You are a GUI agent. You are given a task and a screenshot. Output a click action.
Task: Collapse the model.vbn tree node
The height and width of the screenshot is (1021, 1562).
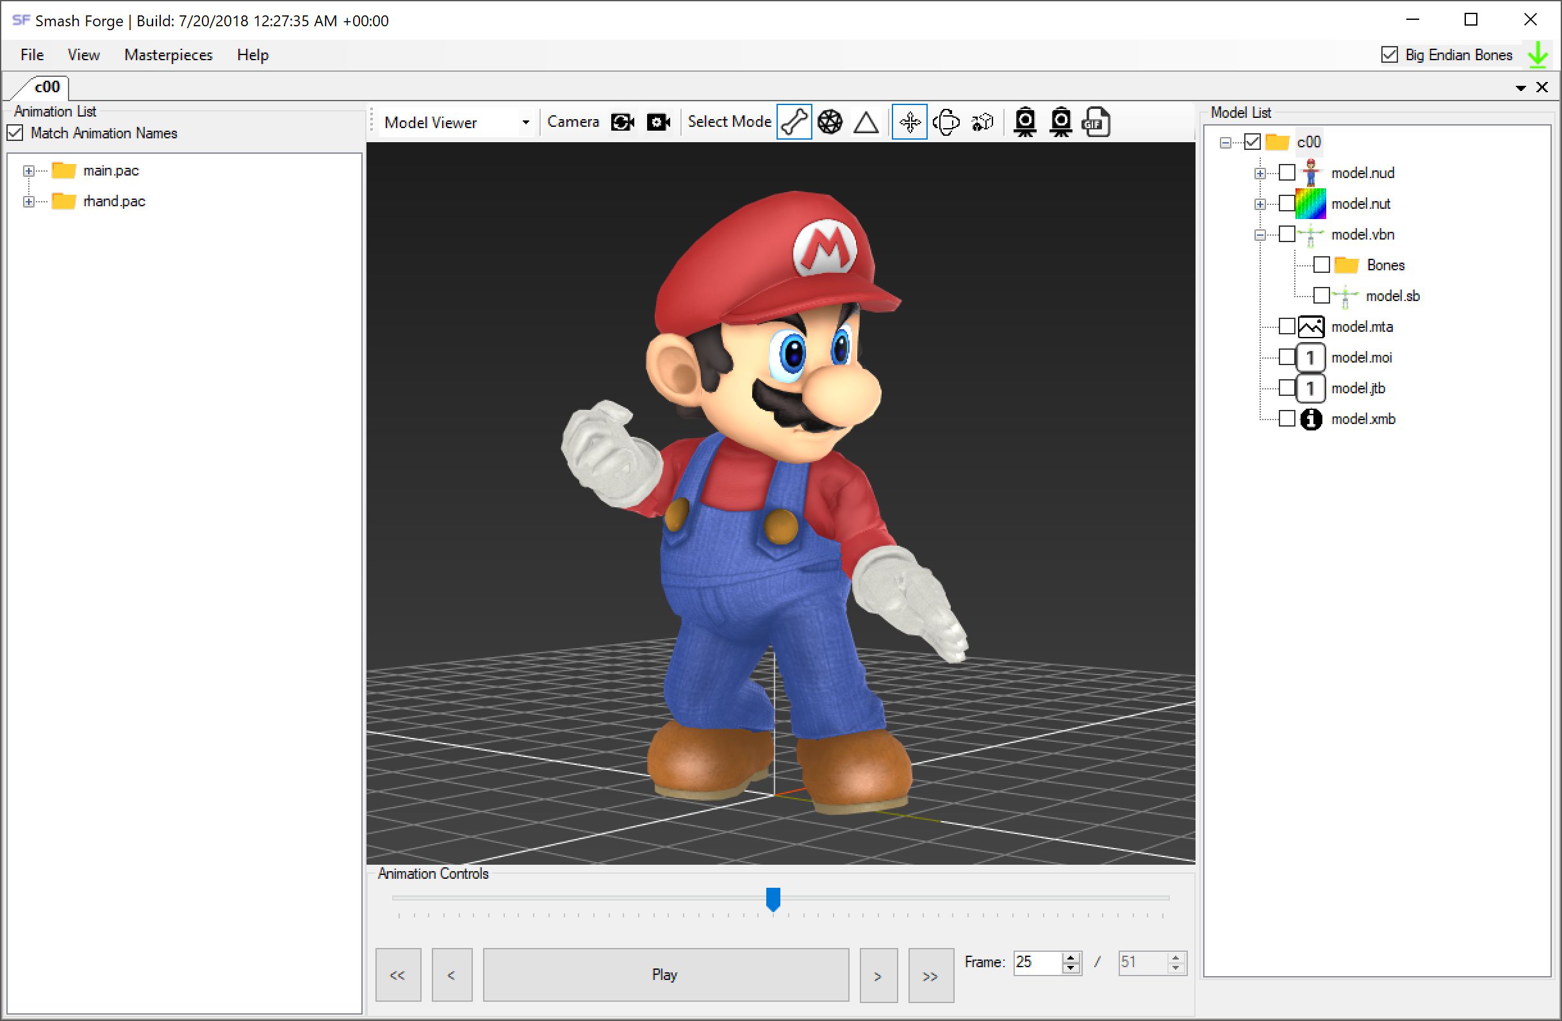[1260, 234]
